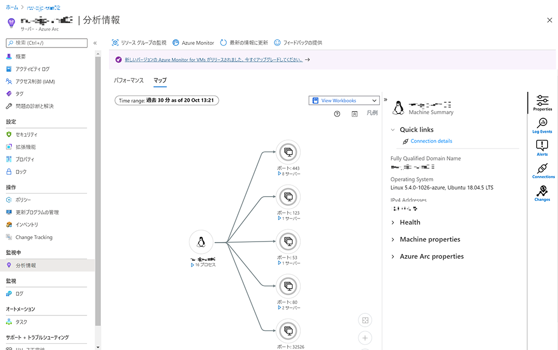
Task: Click the help question mark icon
Action: [337, 114]
